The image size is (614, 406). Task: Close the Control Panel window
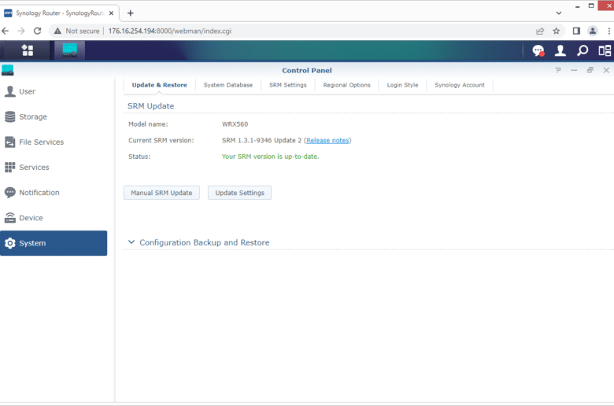(x=606, y=70)
